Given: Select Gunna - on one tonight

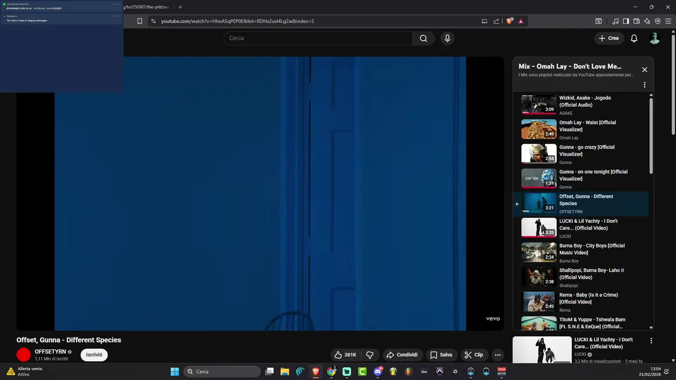Looking at the screenshot, I should tap(581, 179).
